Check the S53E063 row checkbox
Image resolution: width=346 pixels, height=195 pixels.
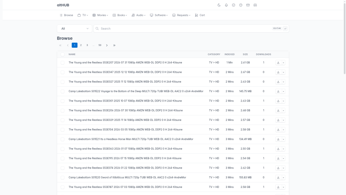pyautogui.click(x=63, y=149)
